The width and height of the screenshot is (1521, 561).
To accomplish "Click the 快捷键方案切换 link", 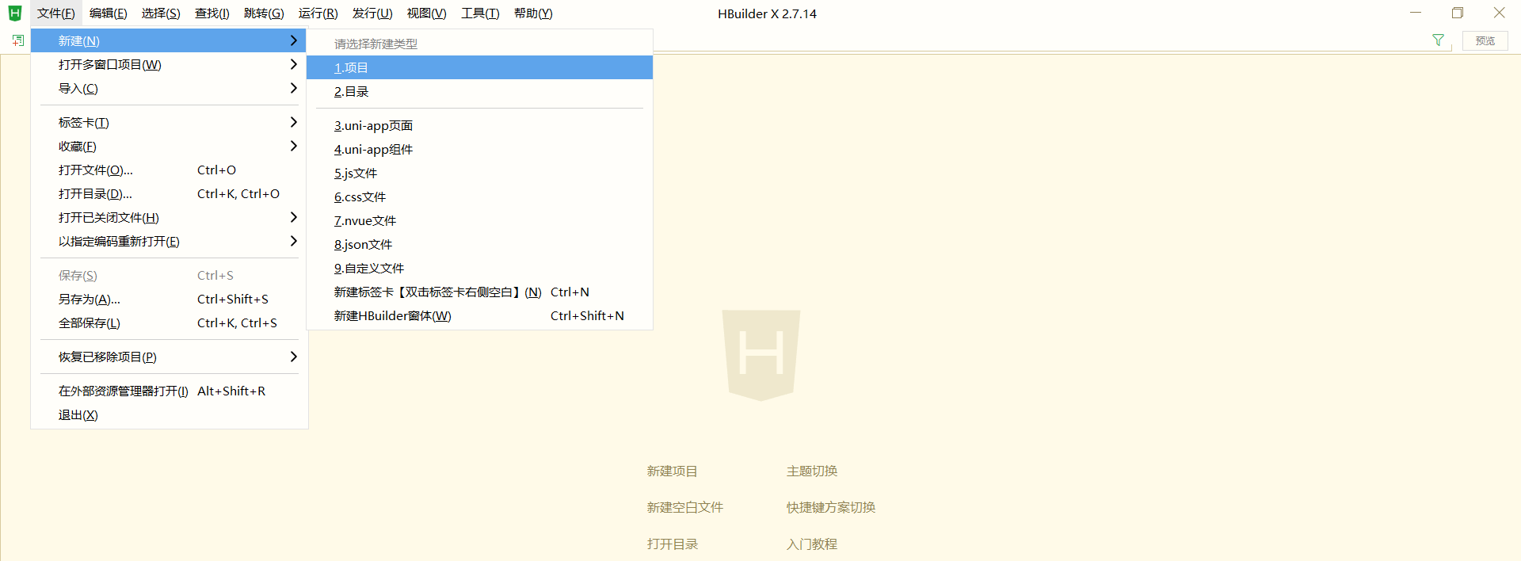I will point(830,508).
